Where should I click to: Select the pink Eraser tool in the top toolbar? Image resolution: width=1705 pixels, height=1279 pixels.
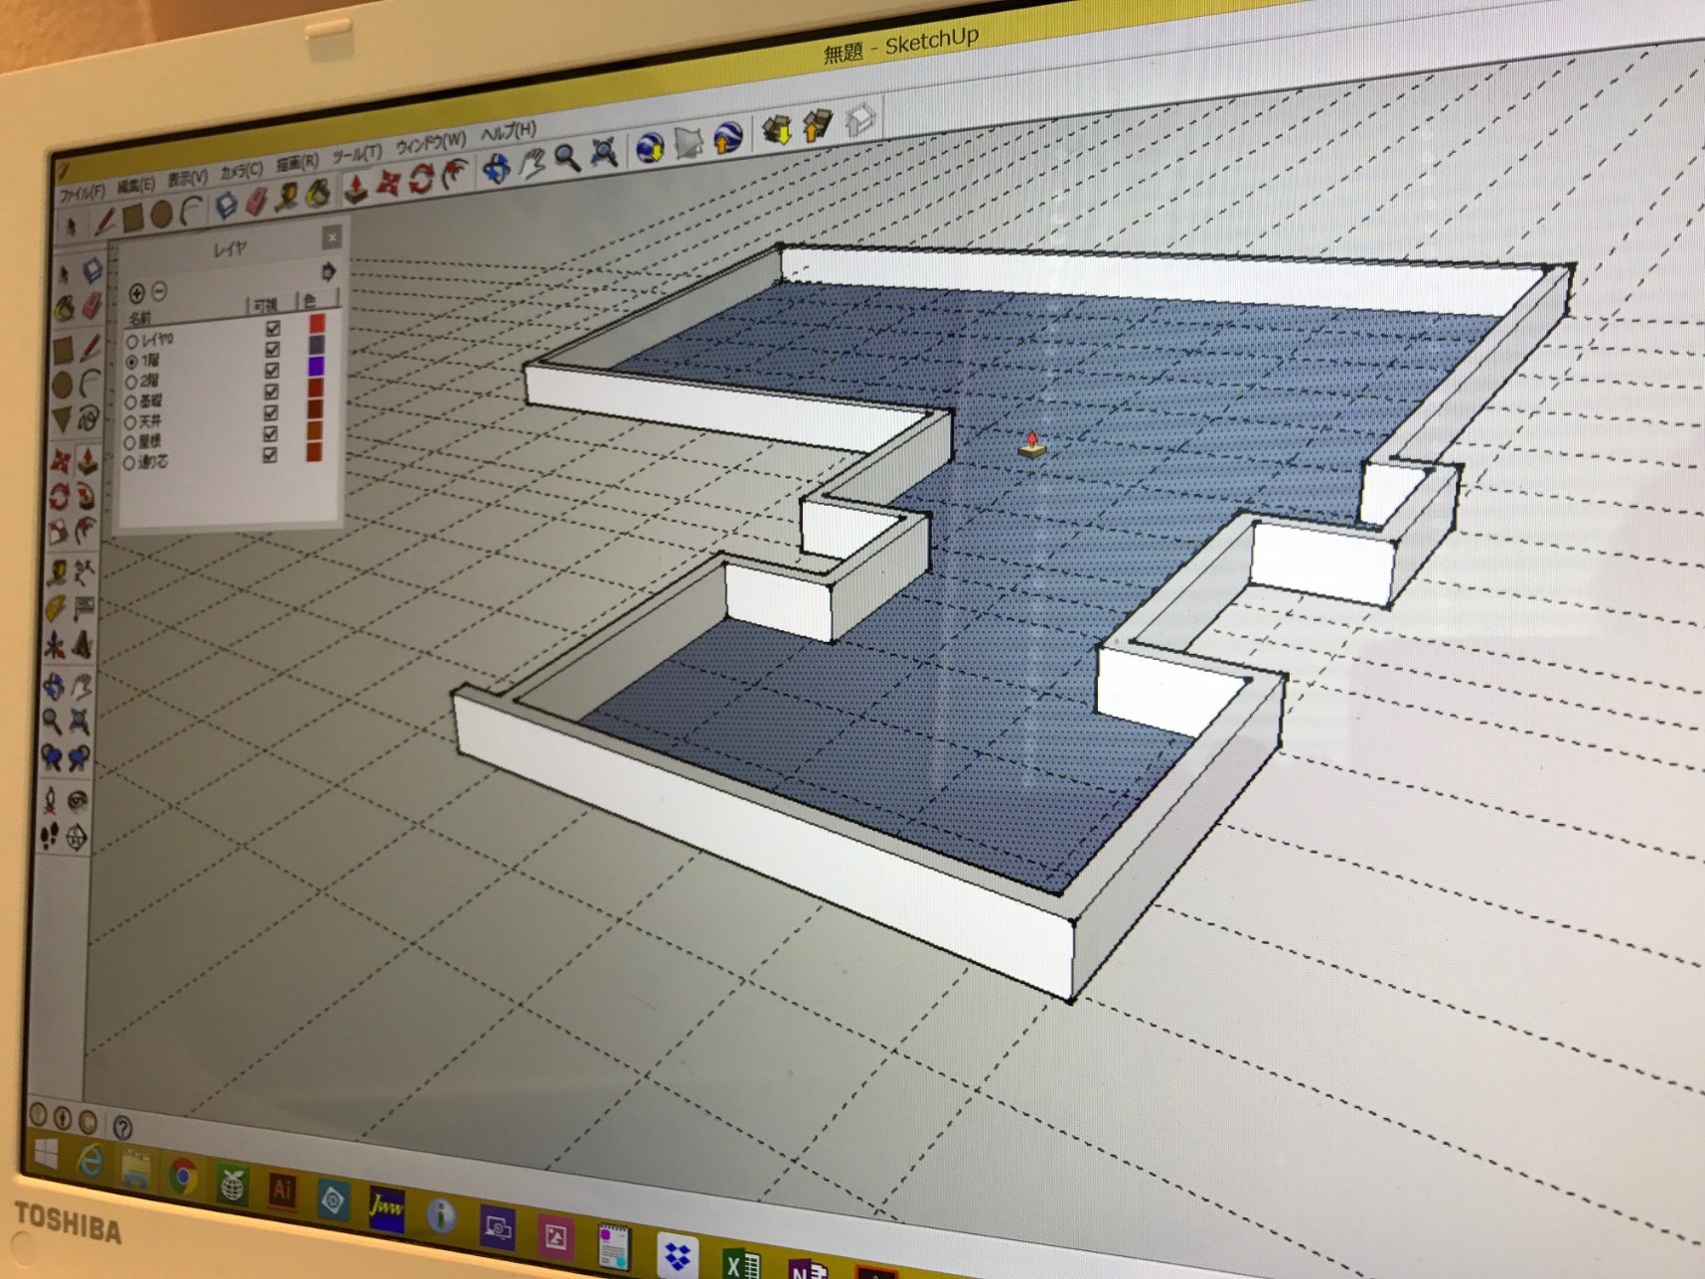coord(257,202)
